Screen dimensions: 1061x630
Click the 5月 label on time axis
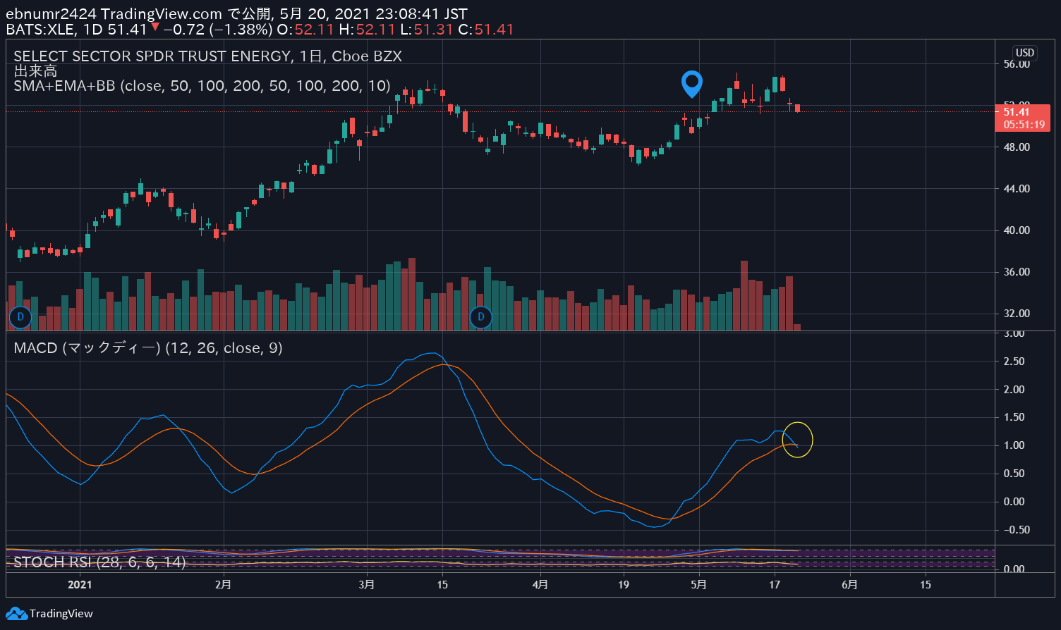click(x=698, y=584)
